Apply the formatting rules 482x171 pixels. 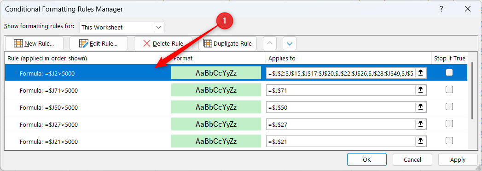click(458, 159)
